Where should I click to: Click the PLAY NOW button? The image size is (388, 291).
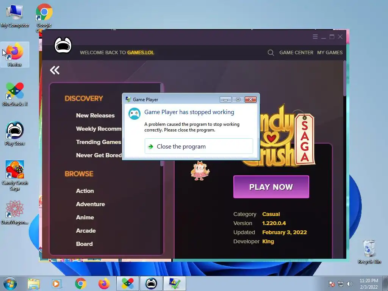point(271,187)
